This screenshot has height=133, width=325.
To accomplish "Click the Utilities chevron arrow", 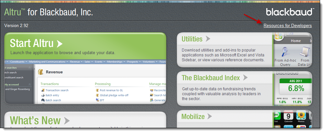I will click(x=208, y=39).
